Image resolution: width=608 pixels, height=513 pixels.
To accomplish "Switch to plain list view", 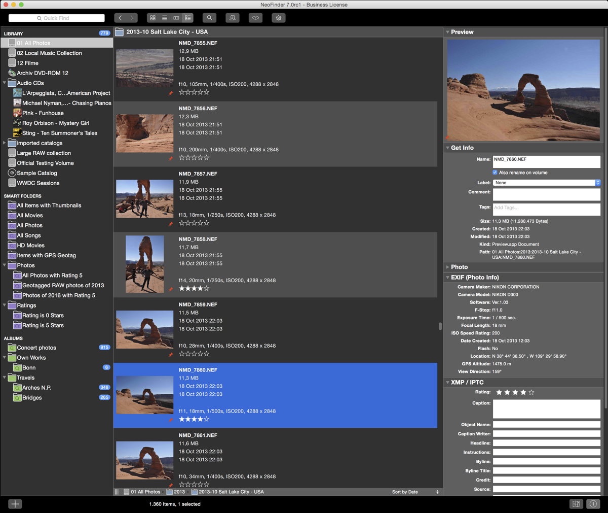I will pos(164,18).
